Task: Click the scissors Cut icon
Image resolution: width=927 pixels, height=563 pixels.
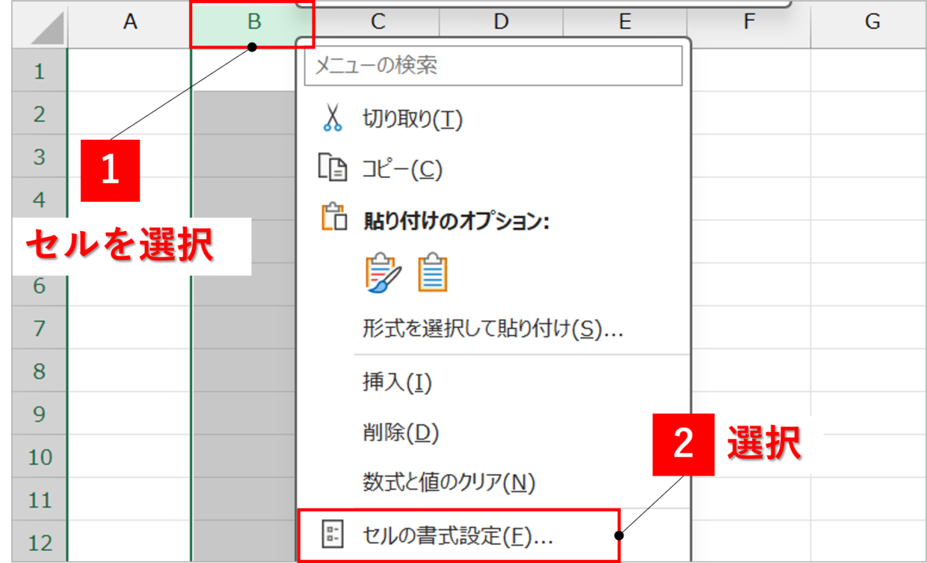Action: (333, 119)
